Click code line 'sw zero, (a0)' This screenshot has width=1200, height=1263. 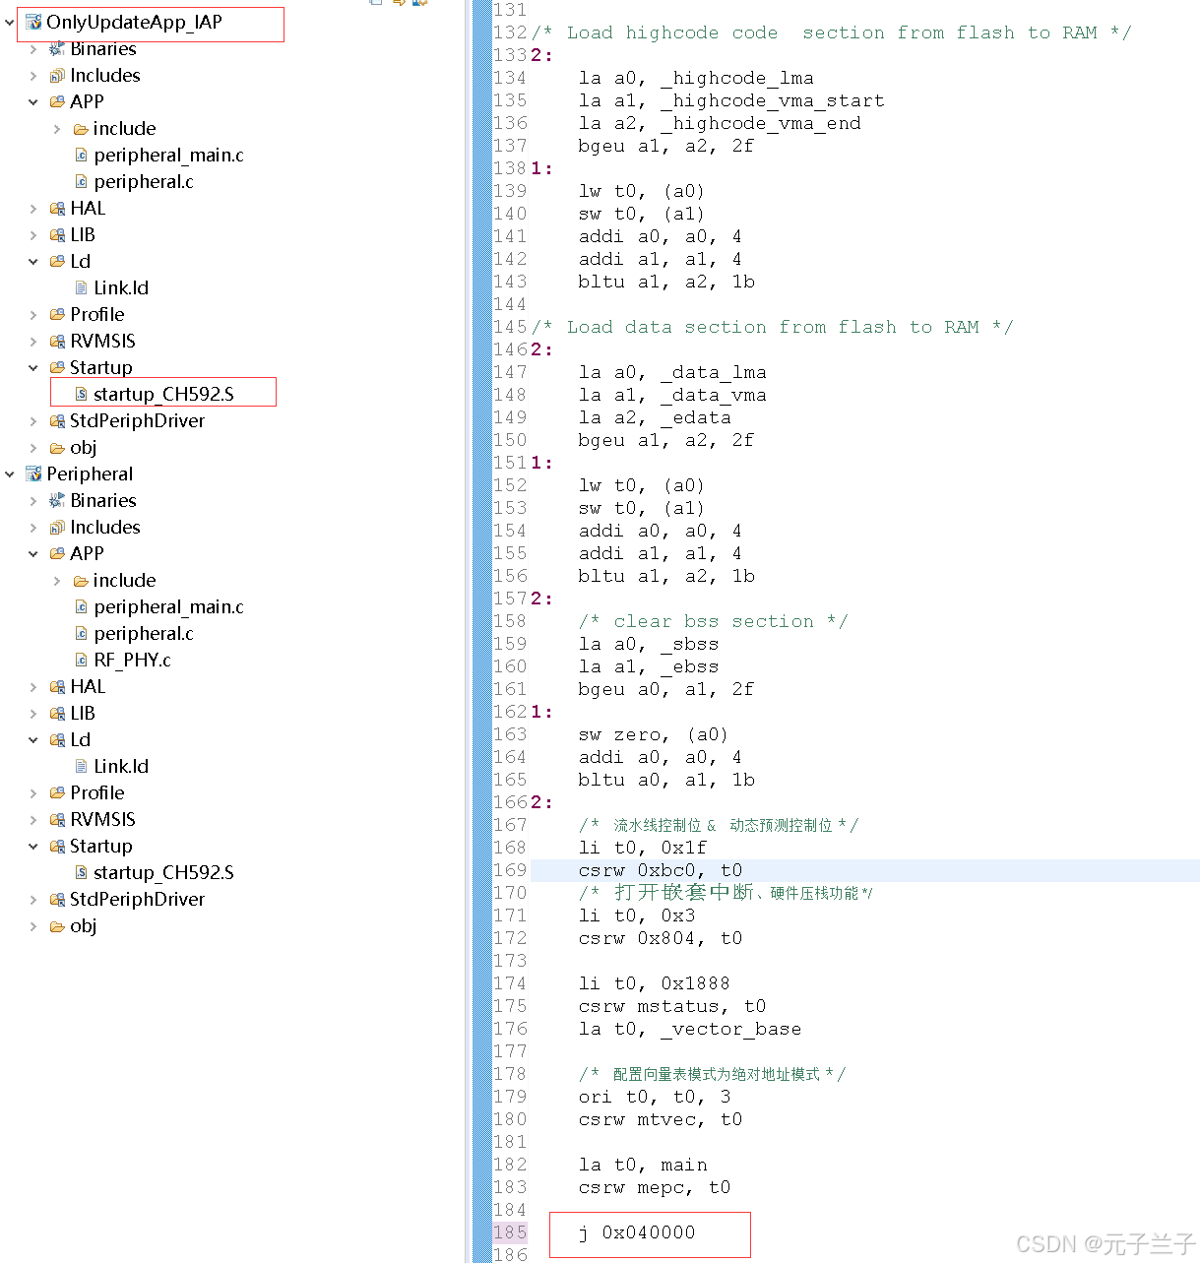click(654, 734)
